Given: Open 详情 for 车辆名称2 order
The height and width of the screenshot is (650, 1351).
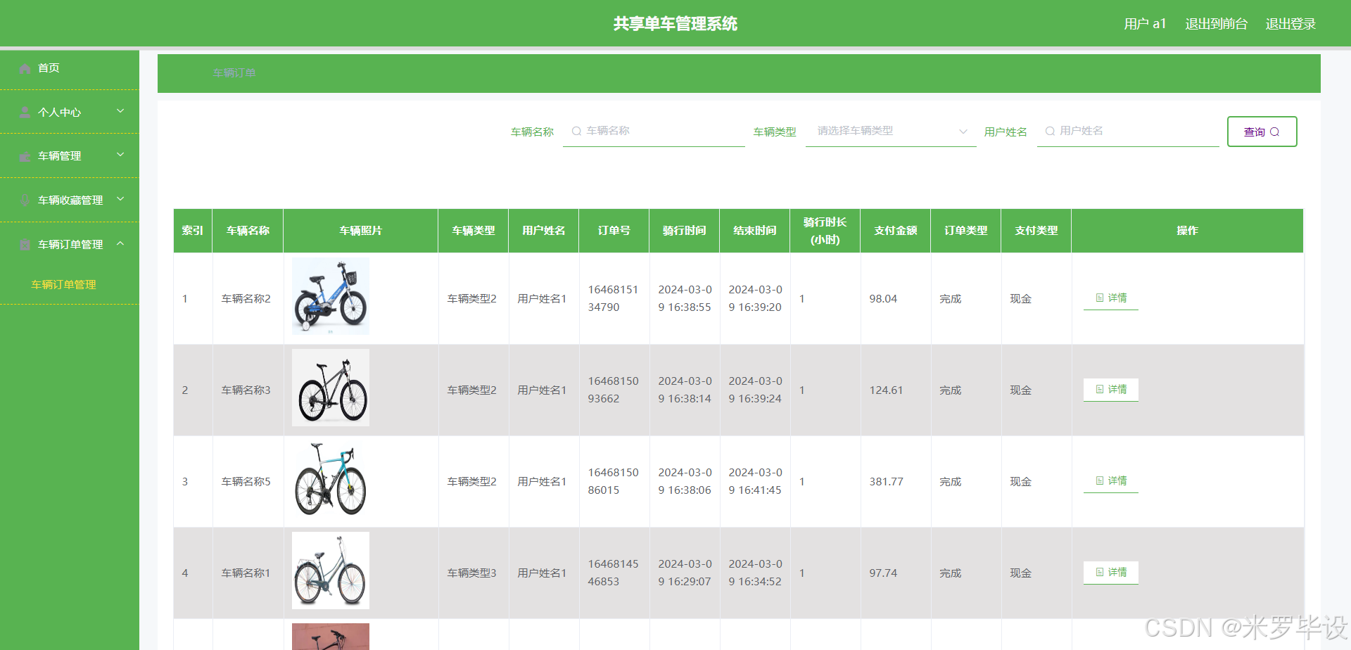Looking at the screenshot, I should [1110, 298].
